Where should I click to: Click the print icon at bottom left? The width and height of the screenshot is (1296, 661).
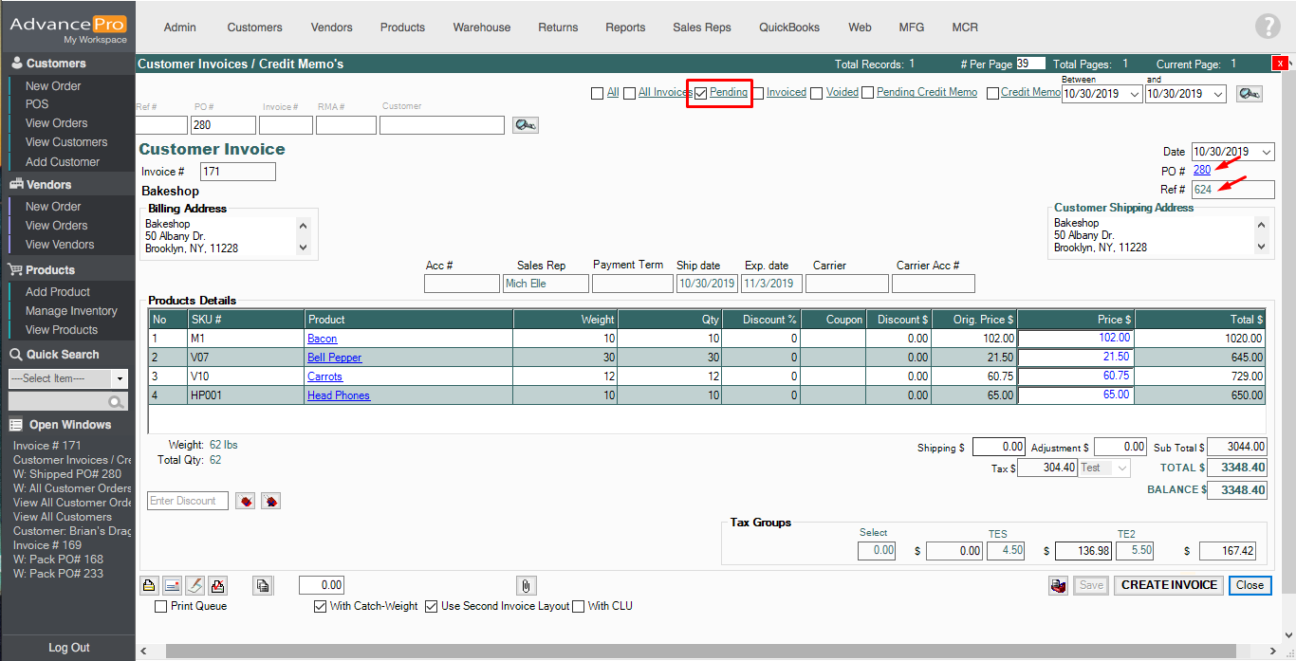(149, 585)
